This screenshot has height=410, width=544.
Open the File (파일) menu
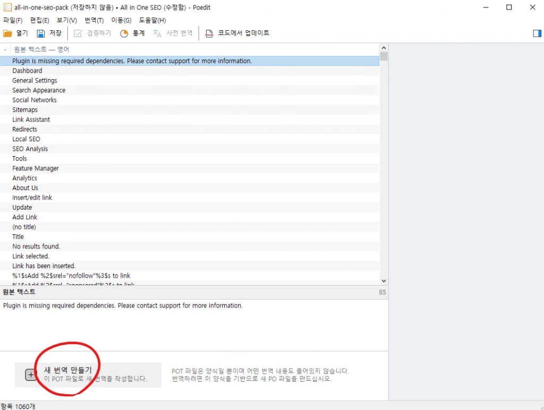(13, 21)
